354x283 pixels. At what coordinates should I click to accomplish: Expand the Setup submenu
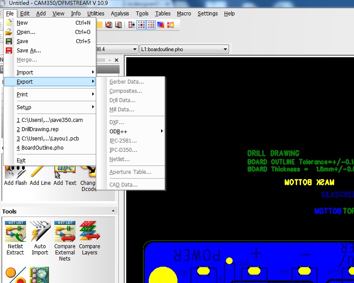tap(50, 107)
